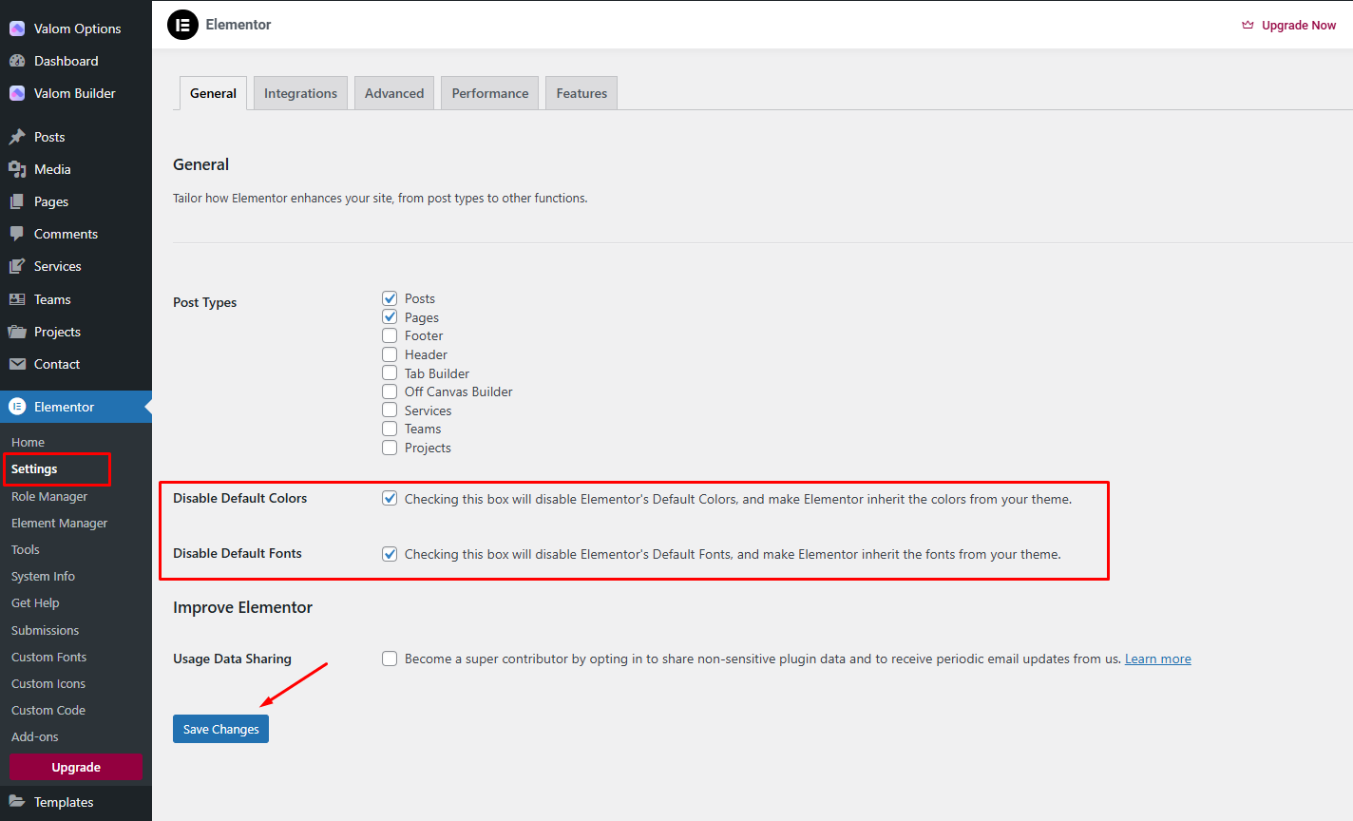Uncheck the Pages post type checkbox
This screenshot has height=821, width=1353.
390,316
